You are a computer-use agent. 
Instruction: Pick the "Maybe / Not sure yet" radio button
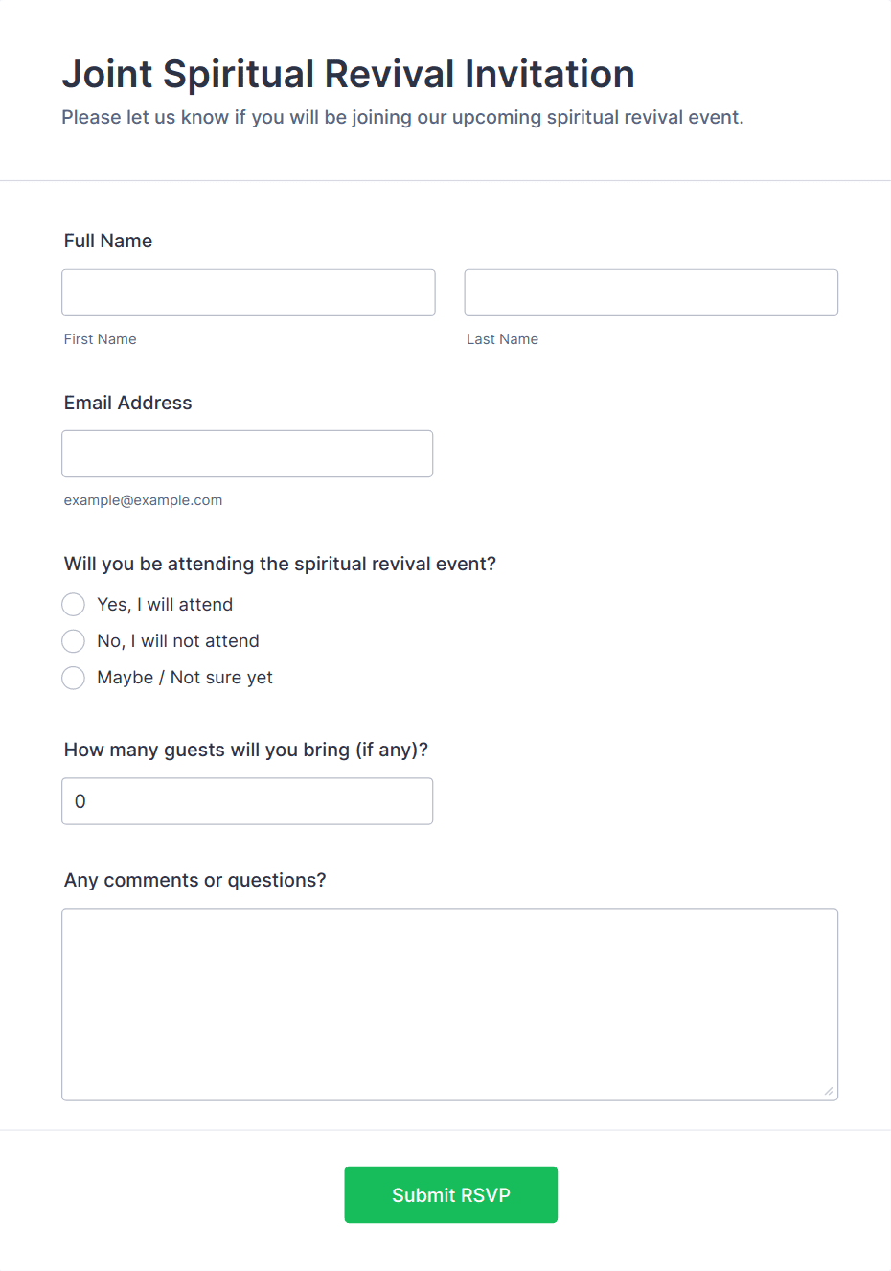[x=74, y=678]
